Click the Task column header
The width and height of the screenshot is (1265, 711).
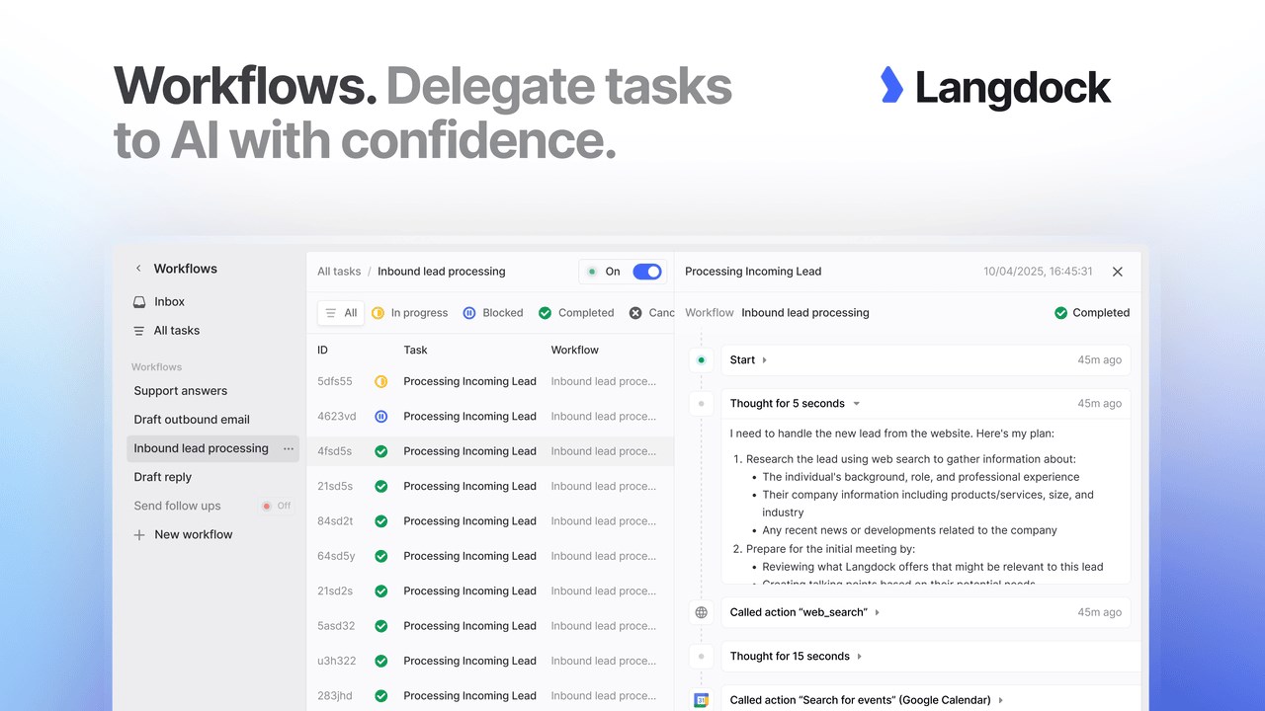[416, 351]
